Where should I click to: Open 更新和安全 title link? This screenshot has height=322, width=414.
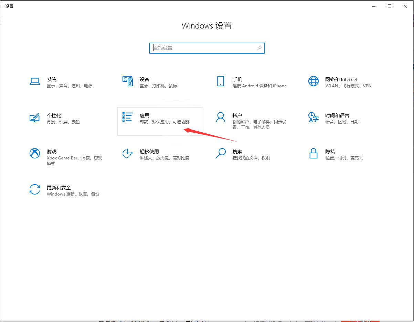point(59,188)
